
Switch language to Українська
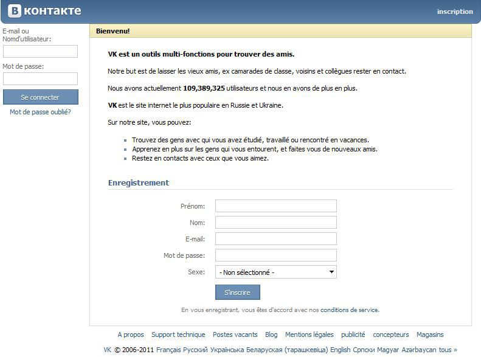tap(227, 350)
